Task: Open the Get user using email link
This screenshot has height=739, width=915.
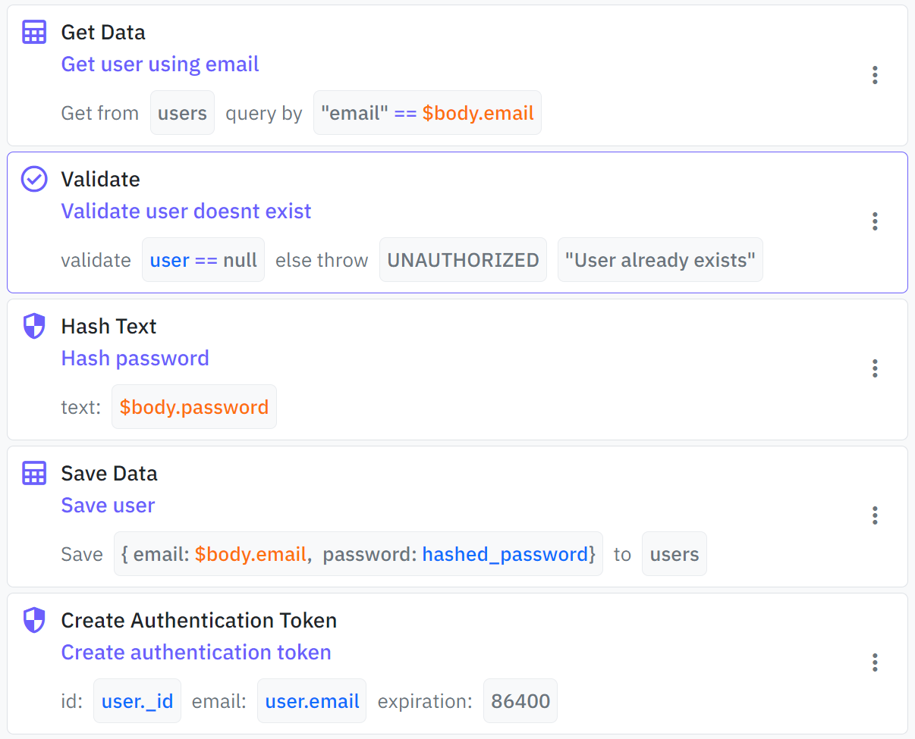Action: 159,64
